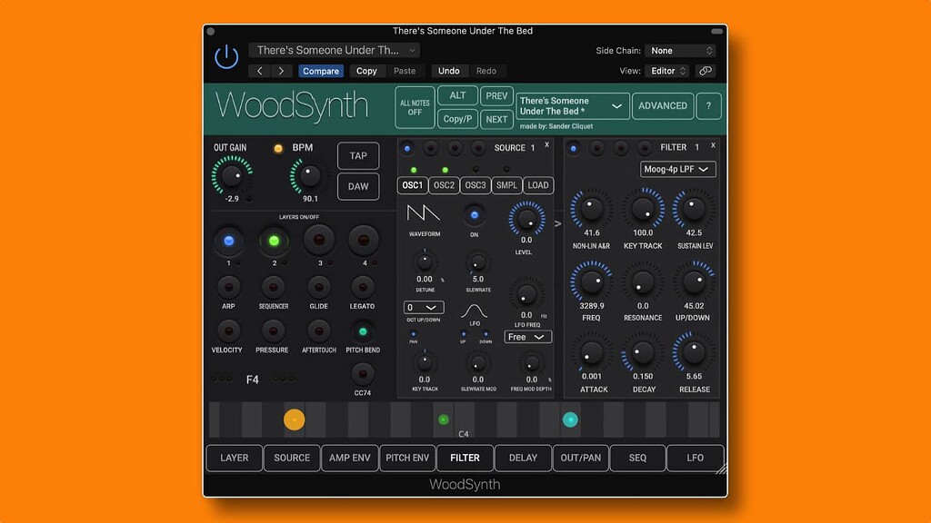The height and width of the screenshot is (523, 931).
Task: Disable the Pitch Bend toggle
Action: point(363,331)
